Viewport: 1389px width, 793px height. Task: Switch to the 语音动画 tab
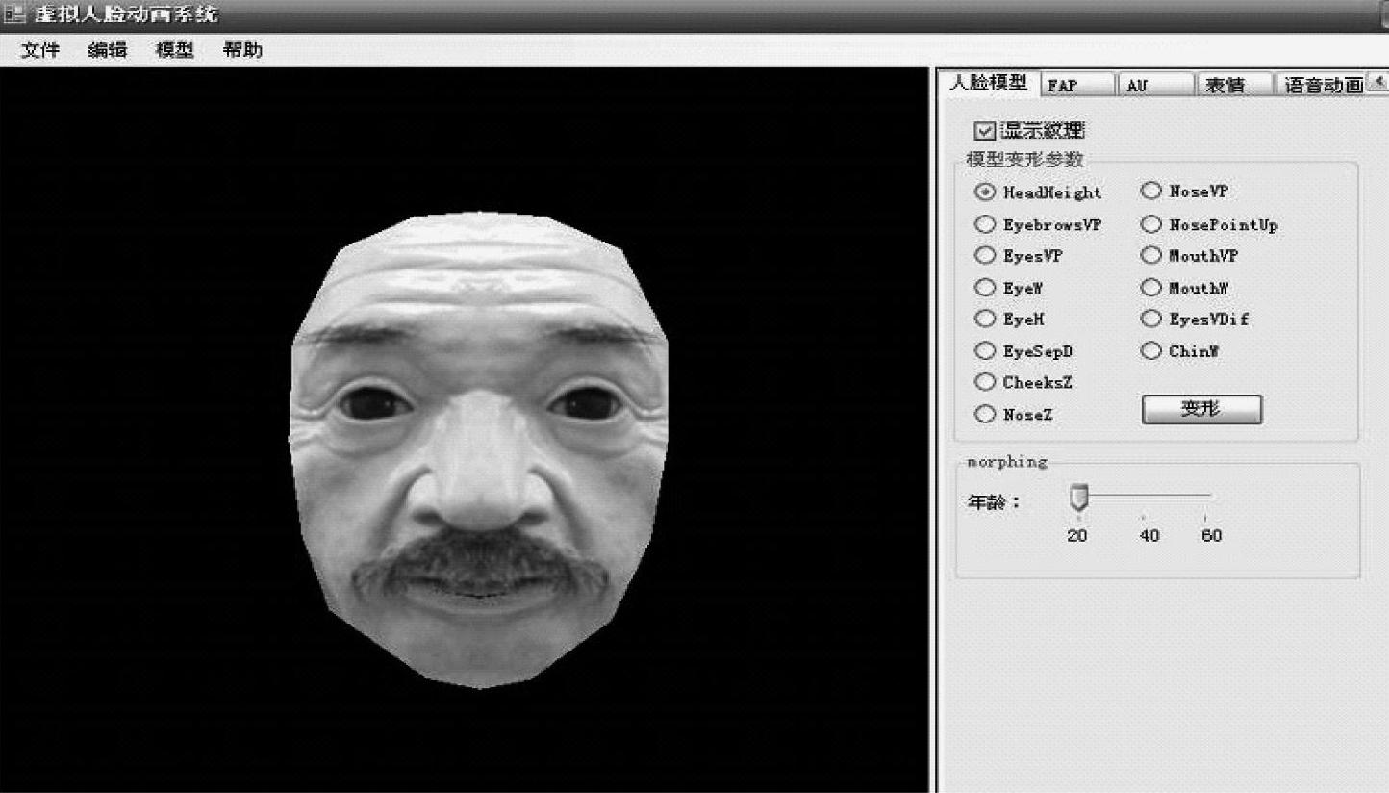click(1324, 86)
